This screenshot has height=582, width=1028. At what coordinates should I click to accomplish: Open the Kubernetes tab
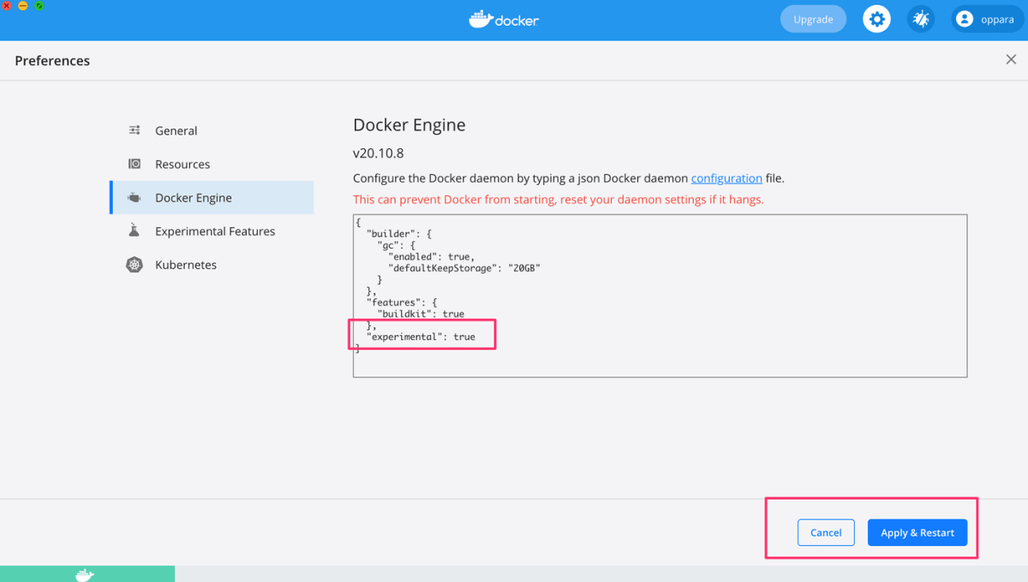pyautogui.click(x=212, y=264)
